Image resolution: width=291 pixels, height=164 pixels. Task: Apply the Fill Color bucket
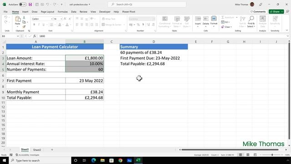tap(60, 25)
